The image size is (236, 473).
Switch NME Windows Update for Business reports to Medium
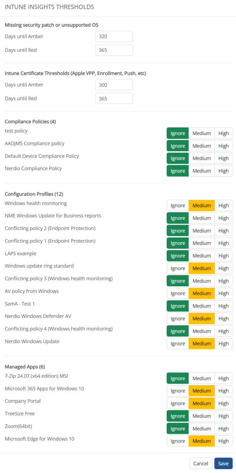point(202,218)
